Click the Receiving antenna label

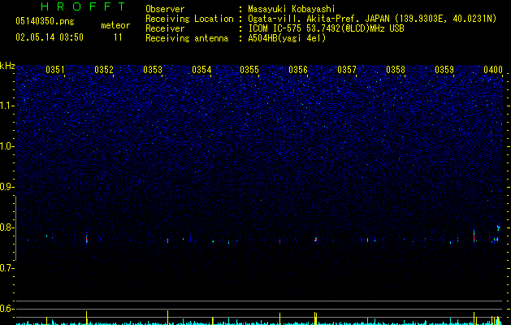coord(187,38)
